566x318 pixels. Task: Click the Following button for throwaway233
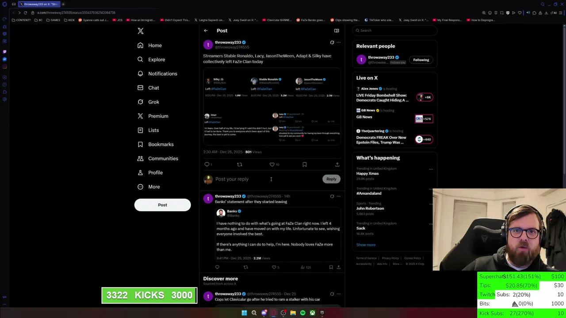[x=421, y=60]
